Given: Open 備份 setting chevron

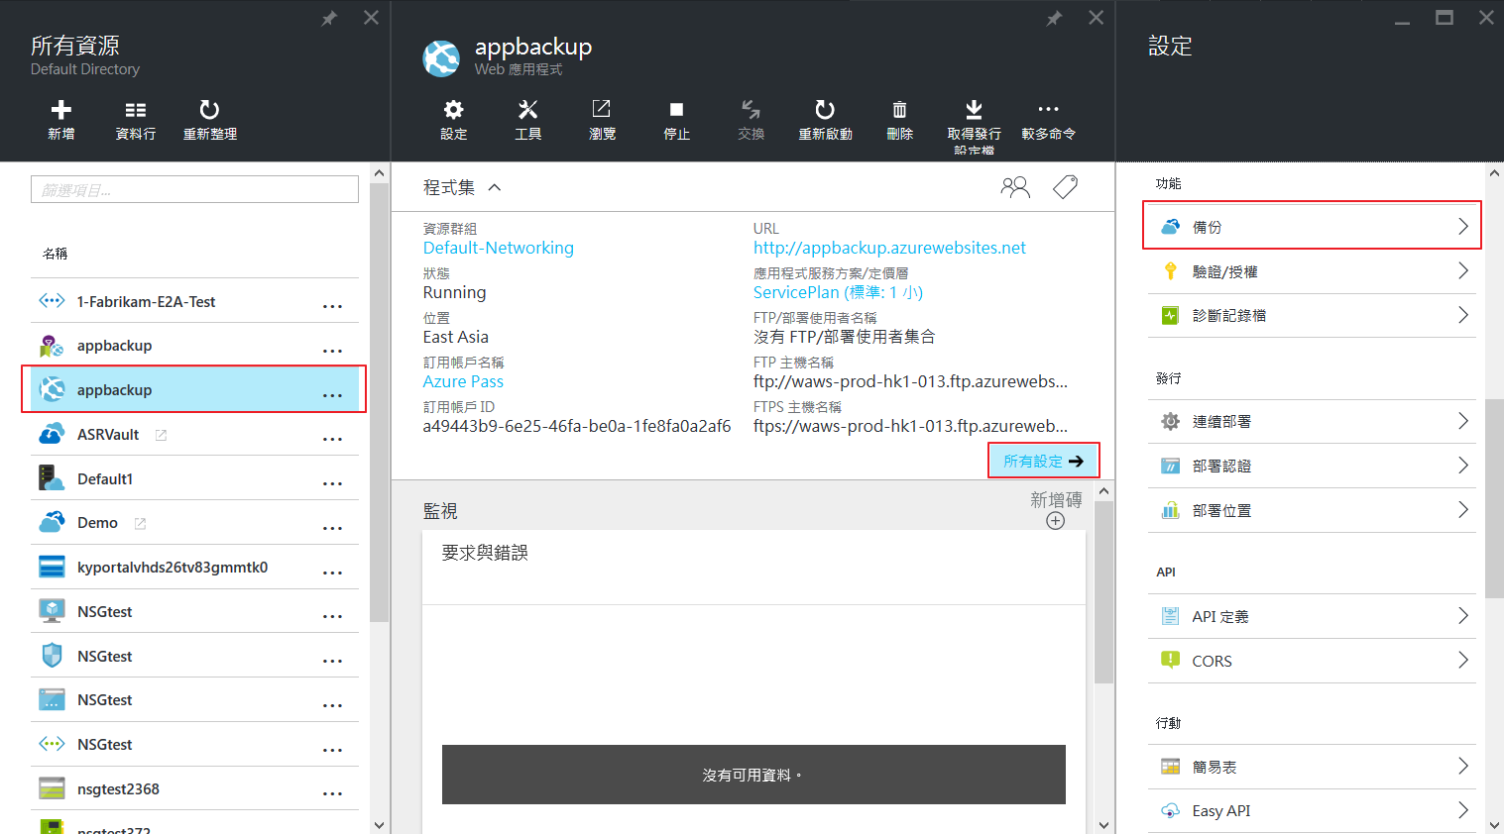Looking at the screenshot, I should click(x=1462, y=226).
